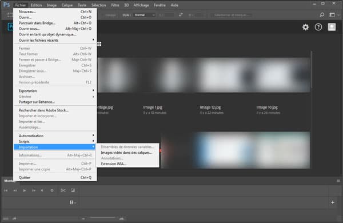Screen dimensions: 343x223
Task: Select the highlighted Importation menu entry
Action: [55, 147]
